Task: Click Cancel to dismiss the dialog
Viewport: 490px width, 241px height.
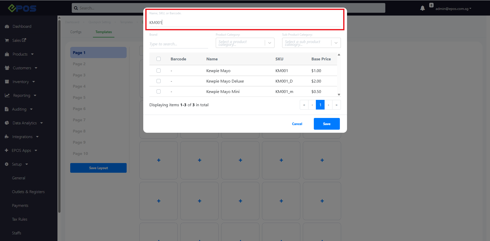Action: coord(297,124)
